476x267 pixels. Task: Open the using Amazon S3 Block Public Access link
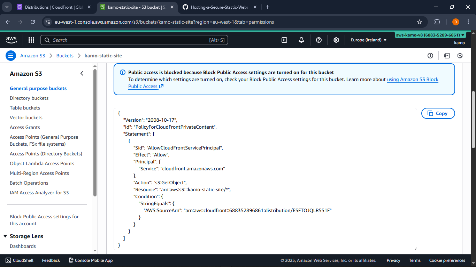pos(413,79)
